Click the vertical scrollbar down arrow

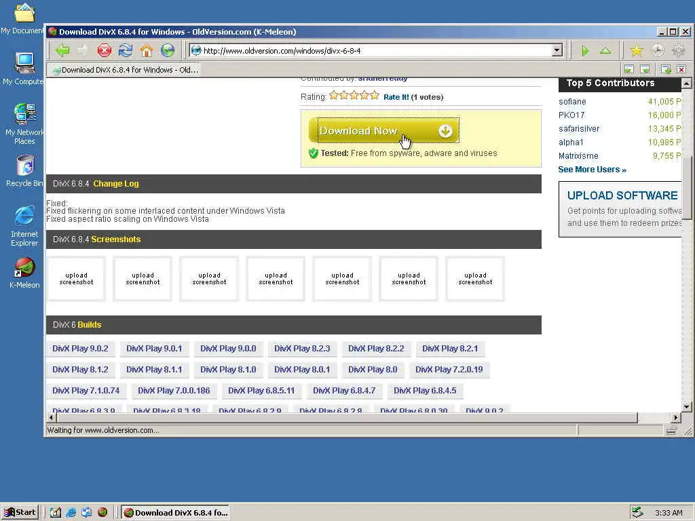pos(687,407)
